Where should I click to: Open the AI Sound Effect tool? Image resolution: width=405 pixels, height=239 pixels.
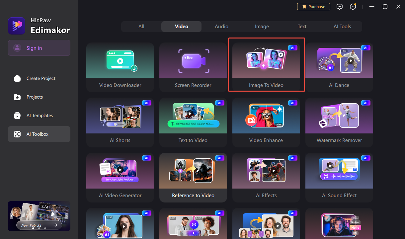(x=339, y=178)
